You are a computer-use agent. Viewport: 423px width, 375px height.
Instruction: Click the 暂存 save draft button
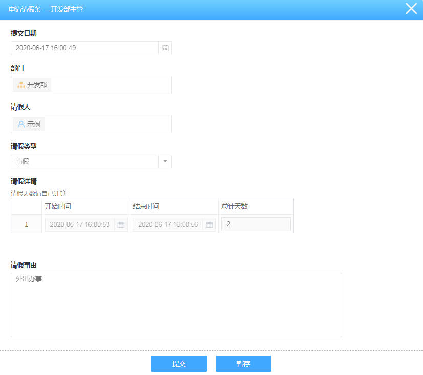click(x=243, y=364)
